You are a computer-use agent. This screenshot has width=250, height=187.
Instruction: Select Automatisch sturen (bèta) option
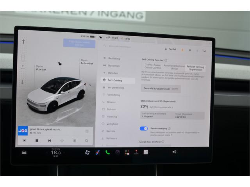(174, 67)
